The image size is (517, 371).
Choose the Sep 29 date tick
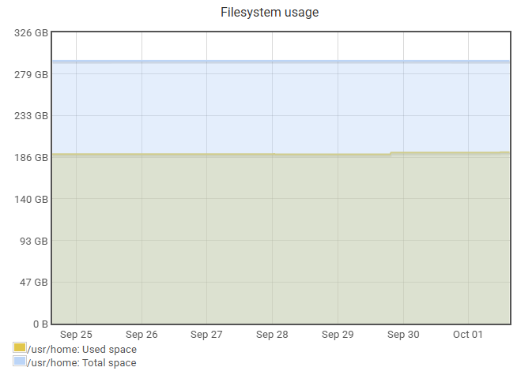coord(338,335)
